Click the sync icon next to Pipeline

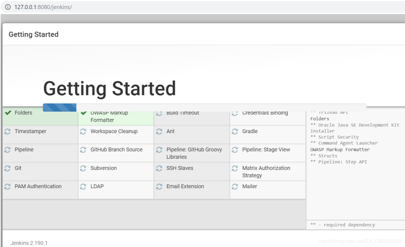tap(8, 150)
